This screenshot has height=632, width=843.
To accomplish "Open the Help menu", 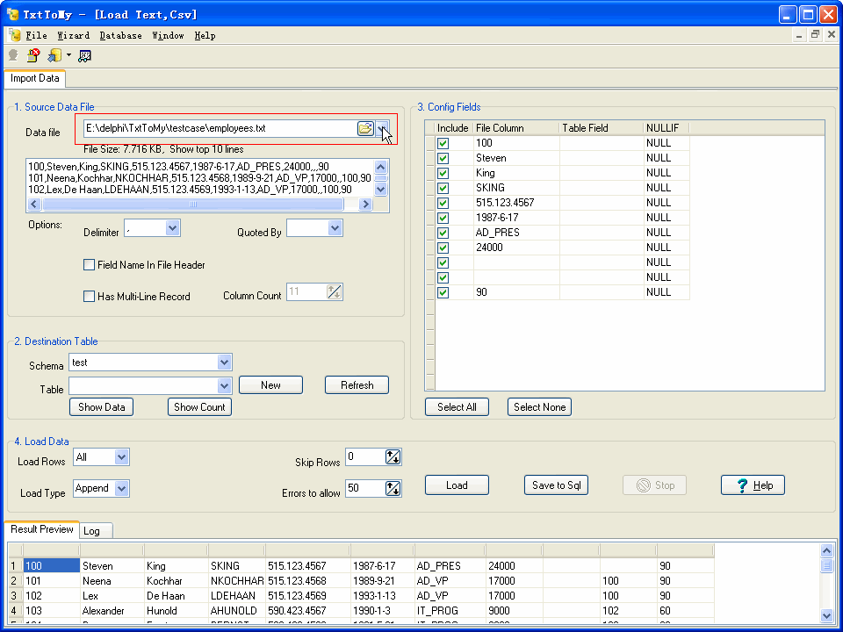I will pyautogui.click(x=205, y=35).
